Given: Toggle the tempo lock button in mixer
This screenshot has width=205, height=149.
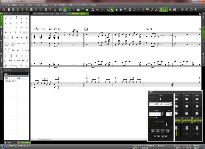Looking at the screenshot, I should click(x=162, y=114).
